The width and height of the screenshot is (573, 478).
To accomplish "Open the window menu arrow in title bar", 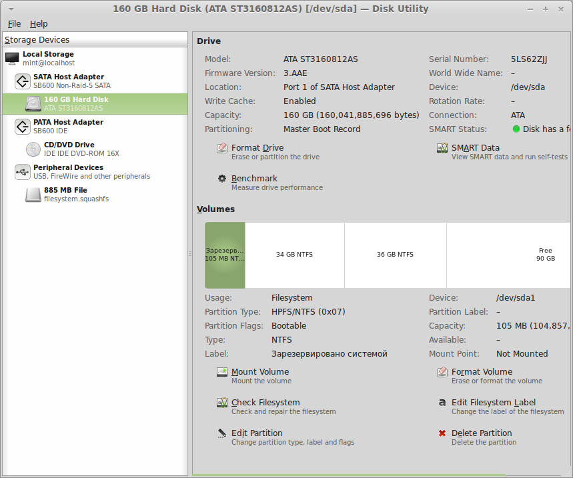I will [11, 9].
